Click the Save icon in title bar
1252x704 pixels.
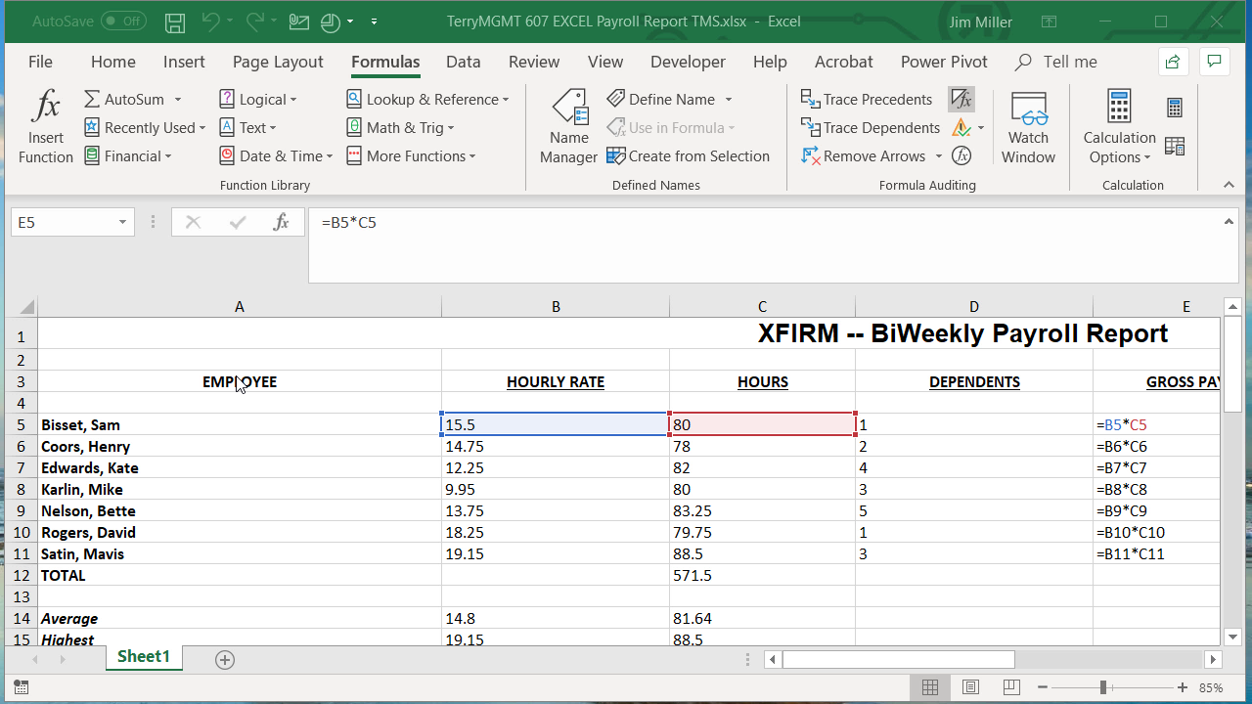click(175, 22)
